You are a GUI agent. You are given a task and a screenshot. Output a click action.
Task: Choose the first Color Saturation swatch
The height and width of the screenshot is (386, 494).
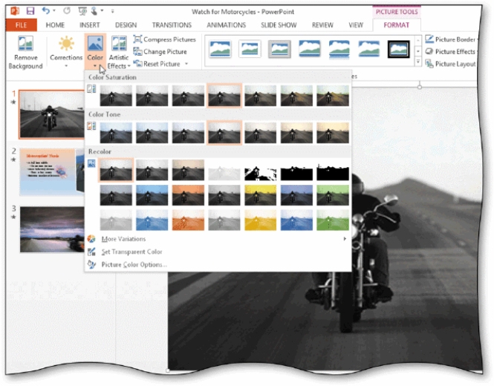click(117, 95)
